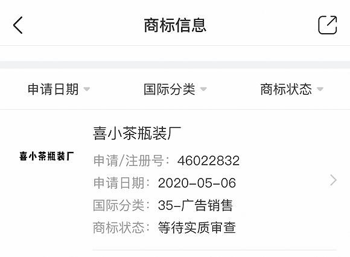Click the arrow beside 国际分类 filter

(x=203, y=89)
